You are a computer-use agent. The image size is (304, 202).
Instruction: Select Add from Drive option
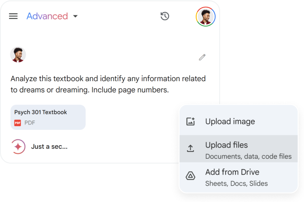[239, 177]
